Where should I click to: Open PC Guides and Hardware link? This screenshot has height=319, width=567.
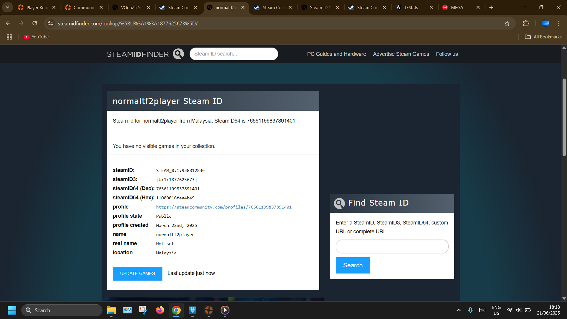(x=336, y=54)
